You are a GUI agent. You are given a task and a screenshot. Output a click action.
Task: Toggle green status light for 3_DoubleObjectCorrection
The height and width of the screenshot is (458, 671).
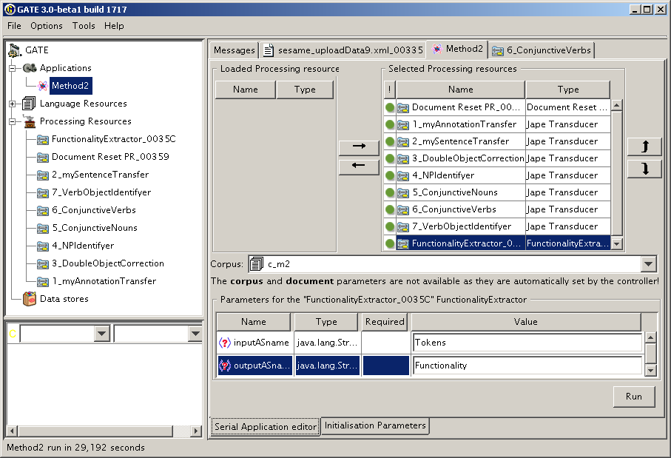point(389,158)
